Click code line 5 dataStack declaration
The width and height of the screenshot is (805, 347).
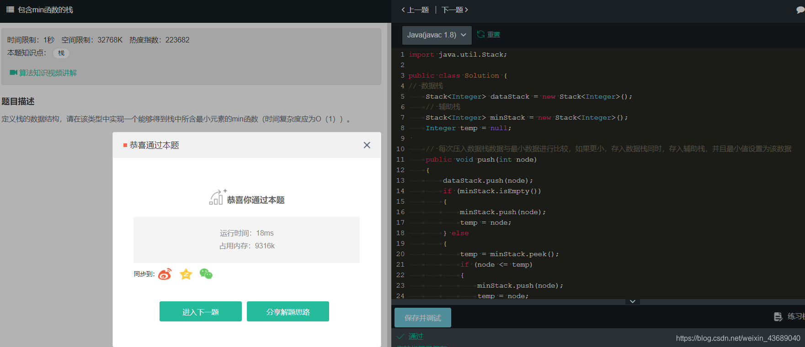(x=529, y=96)
